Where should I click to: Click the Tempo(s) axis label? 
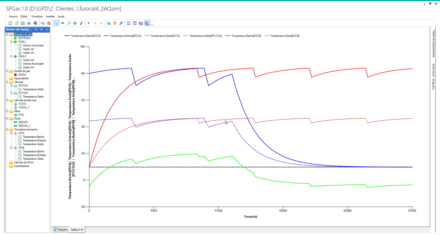(250, 217)
